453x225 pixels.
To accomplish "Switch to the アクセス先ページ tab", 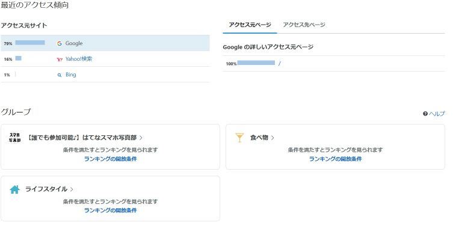I will [304, 25].
